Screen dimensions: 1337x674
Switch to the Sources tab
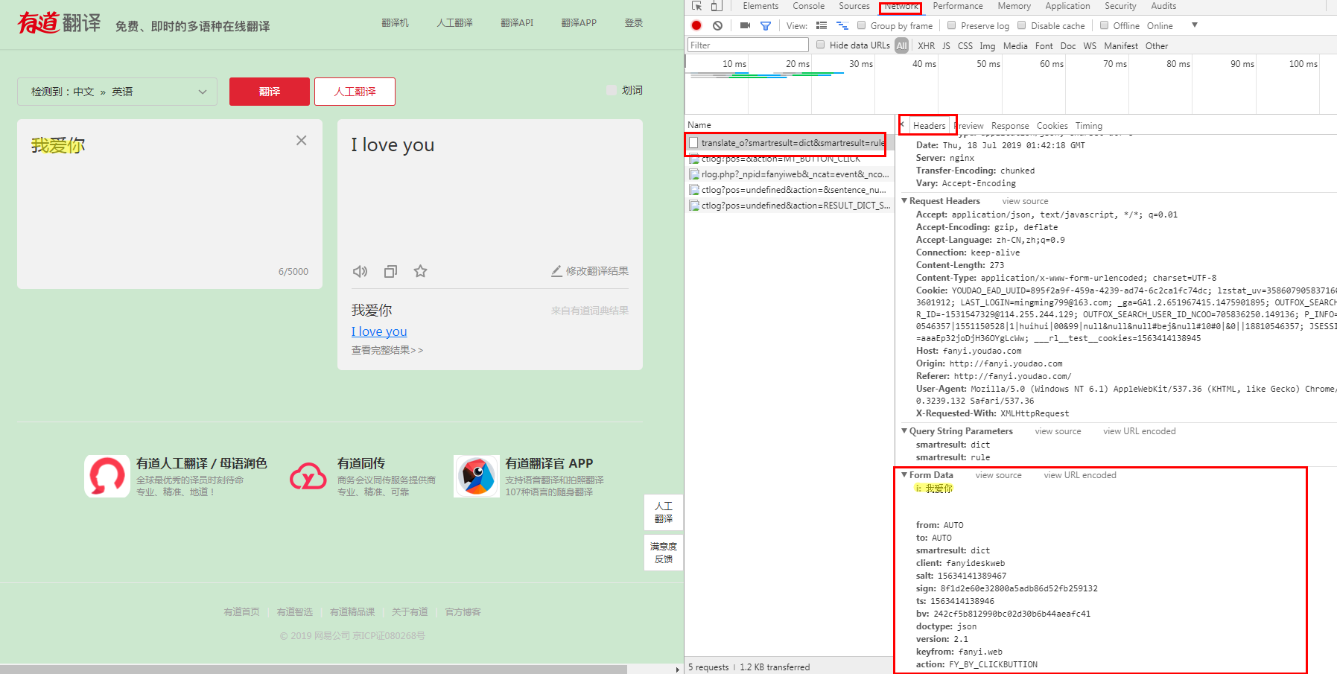[x=854, y=6]
